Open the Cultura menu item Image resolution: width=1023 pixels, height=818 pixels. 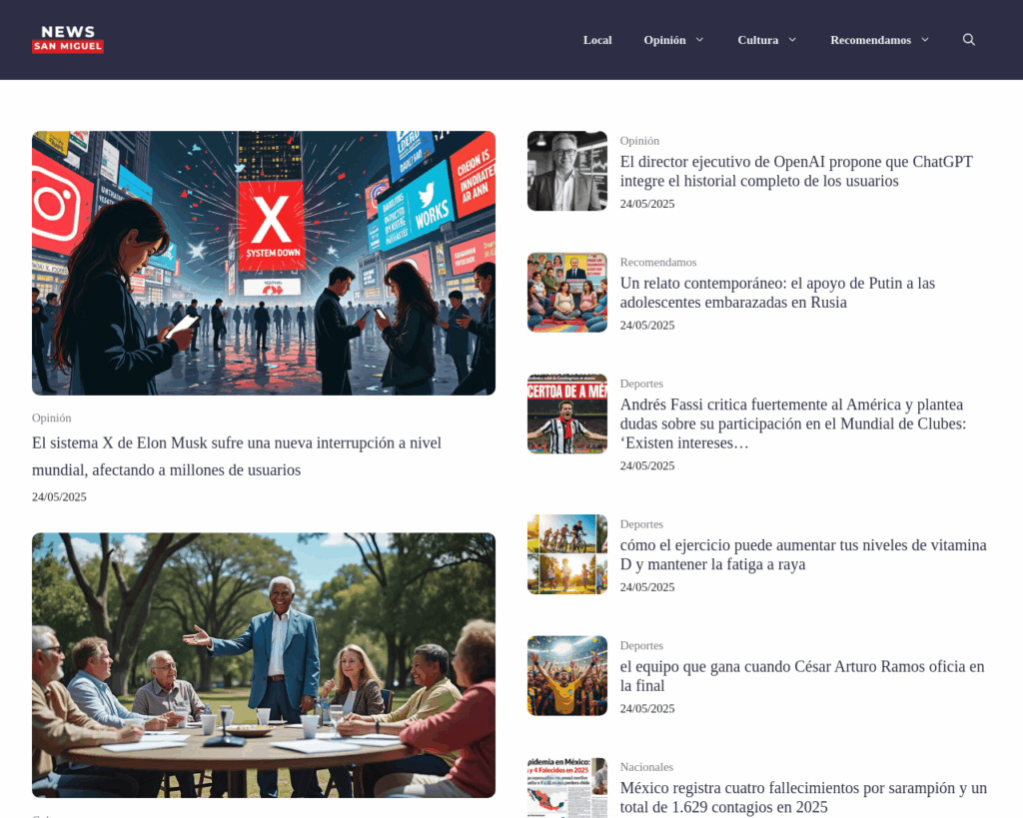(x=757, y=40)
